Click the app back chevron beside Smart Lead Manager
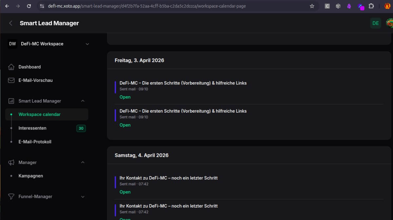This screenshot has height=220, width=393. (11, 23)
